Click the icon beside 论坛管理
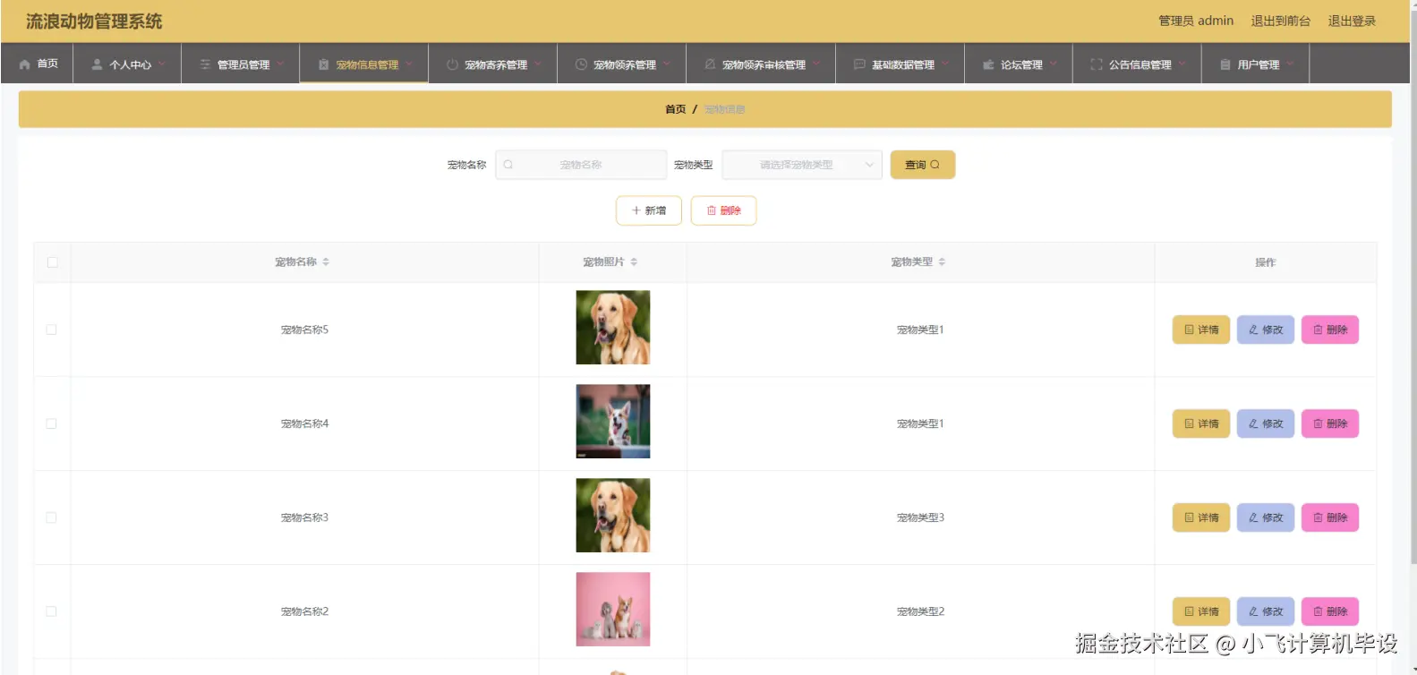Screen dimensions: 1417x675 pos(988,64)
